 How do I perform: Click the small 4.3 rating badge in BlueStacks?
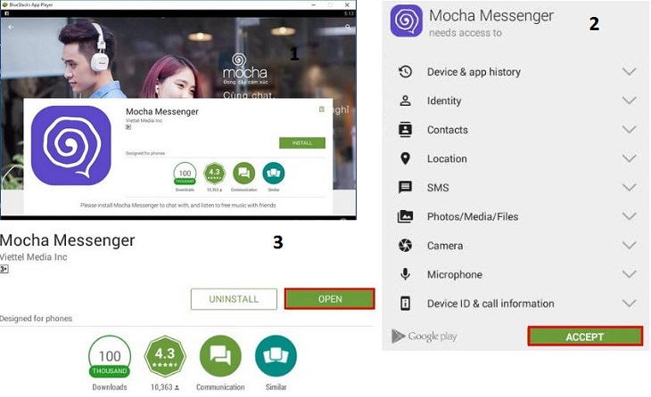[214, 174]
